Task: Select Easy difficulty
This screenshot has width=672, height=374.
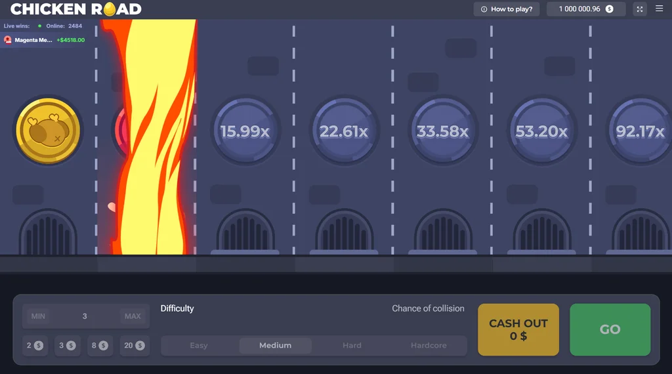Action: 199,345
